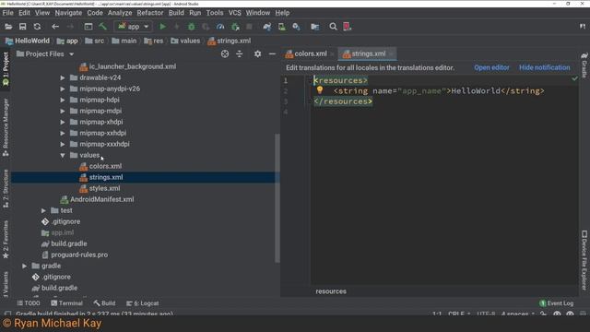The height and width of the screenshot is (332, 590).
Task: Collapse the values folder
Action: [63, 155]
